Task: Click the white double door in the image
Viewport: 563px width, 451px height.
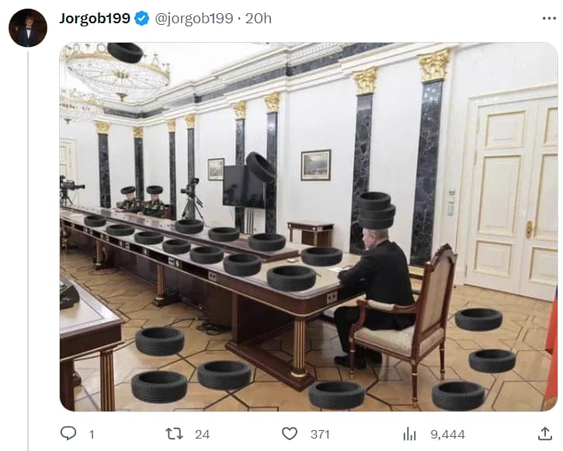Action: pyautogui.click(x=513, y=194)
